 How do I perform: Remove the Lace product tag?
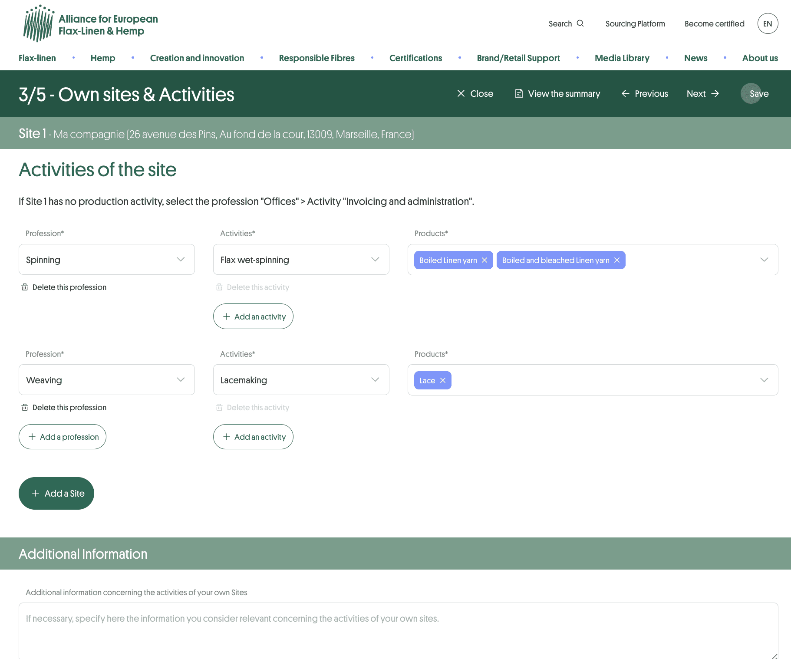click(443, 380)
